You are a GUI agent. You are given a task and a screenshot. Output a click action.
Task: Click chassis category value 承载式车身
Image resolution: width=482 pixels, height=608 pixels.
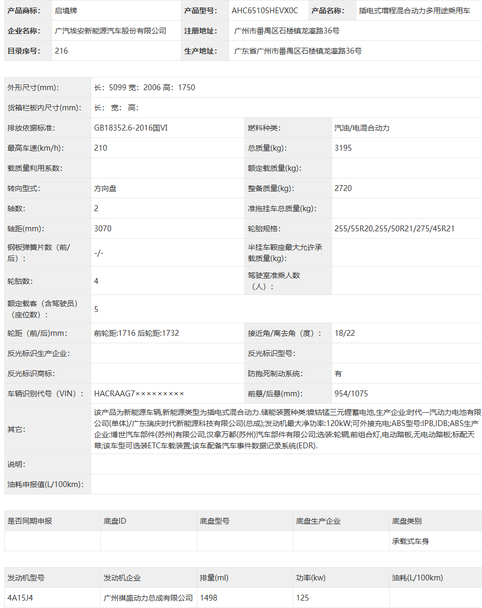click(x=410, y=541)
